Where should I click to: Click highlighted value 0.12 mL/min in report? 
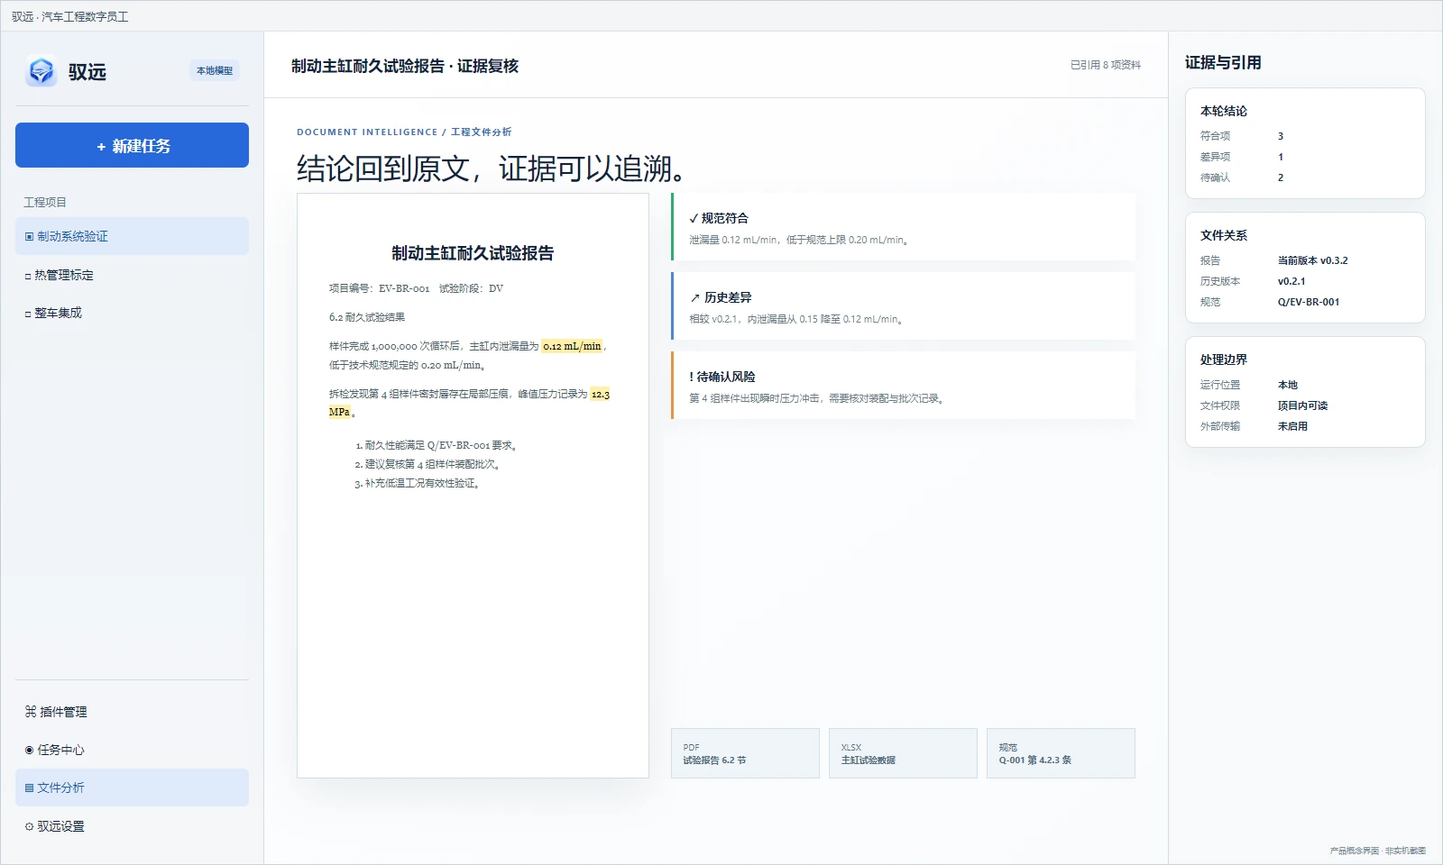572,346
